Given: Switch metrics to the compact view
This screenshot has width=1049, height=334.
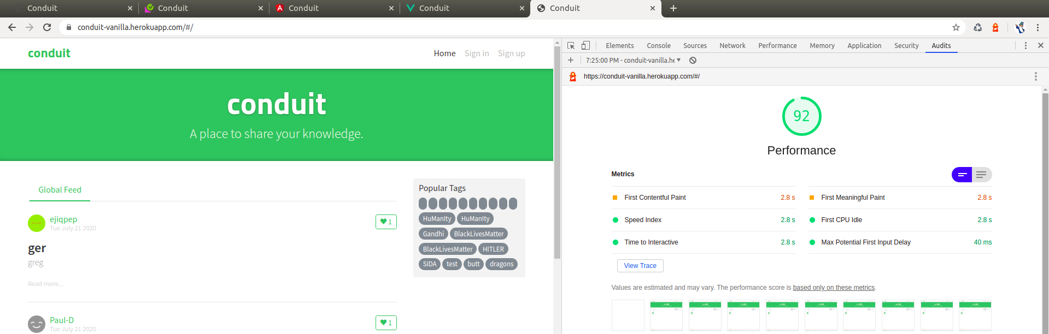Looking at the screenshot, I should pyautogui.click(x=962, y=175).
